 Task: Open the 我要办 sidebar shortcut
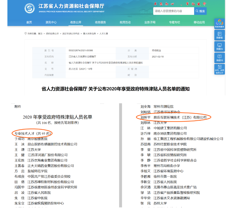point(220,46)
